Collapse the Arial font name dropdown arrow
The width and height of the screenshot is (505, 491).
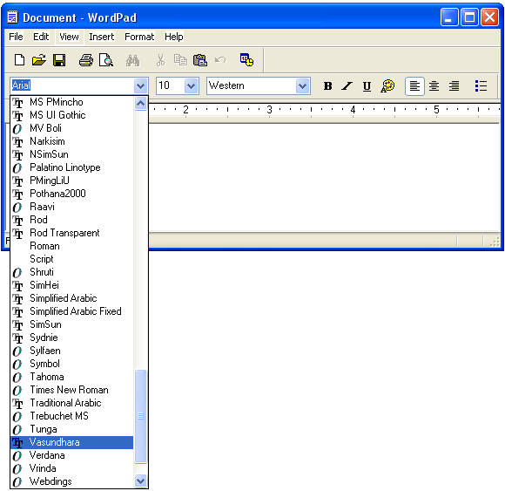click(140, 85)
